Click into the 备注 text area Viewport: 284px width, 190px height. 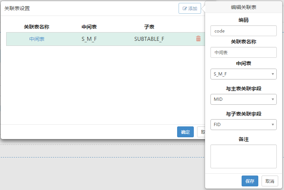pos(243,156)
